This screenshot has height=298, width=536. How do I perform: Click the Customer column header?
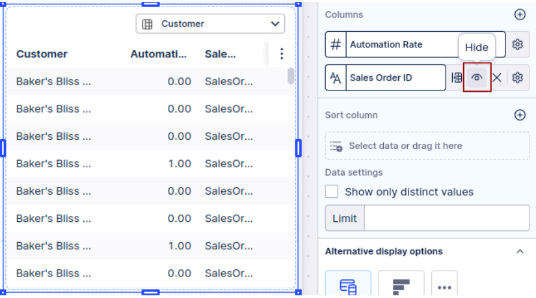[42, 54]
